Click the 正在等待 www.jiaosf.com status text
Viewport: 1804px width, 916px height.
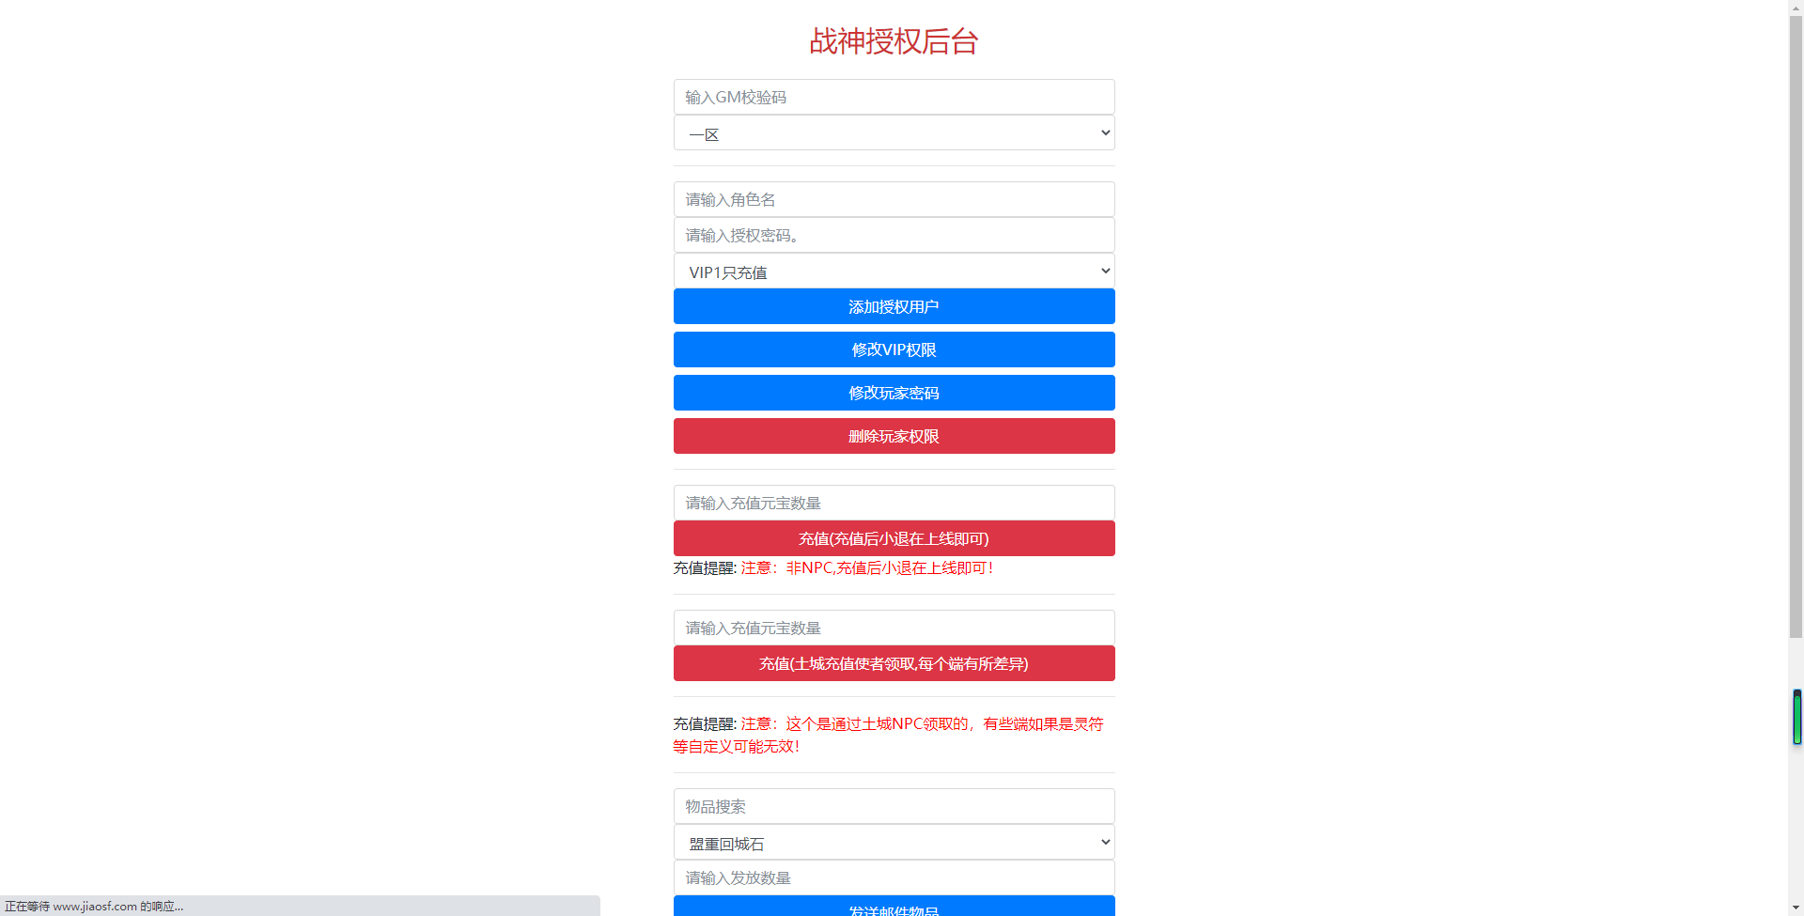coord(94,907)
